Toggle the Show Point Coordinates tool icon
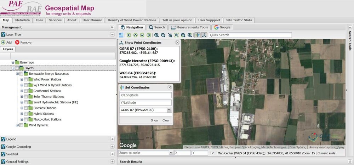The height and width of the screenshot is (165, 354). 204,35
